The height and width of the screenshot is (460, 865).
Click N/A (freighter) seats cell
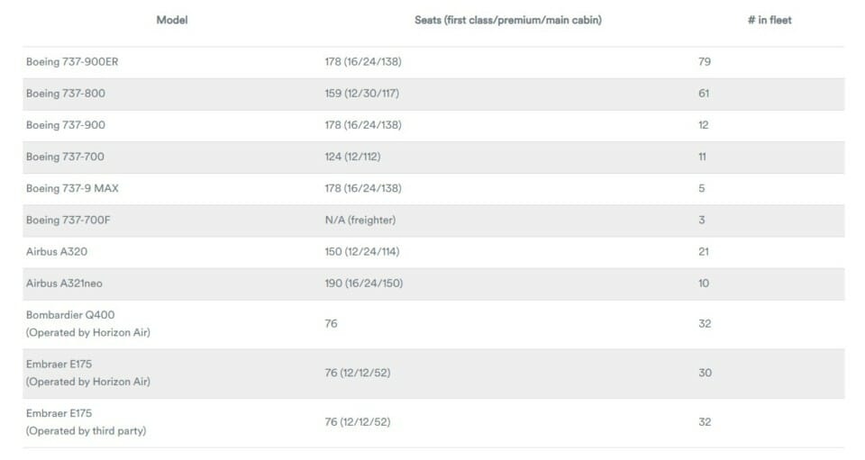pyautogui.click(x=360, y=221)
